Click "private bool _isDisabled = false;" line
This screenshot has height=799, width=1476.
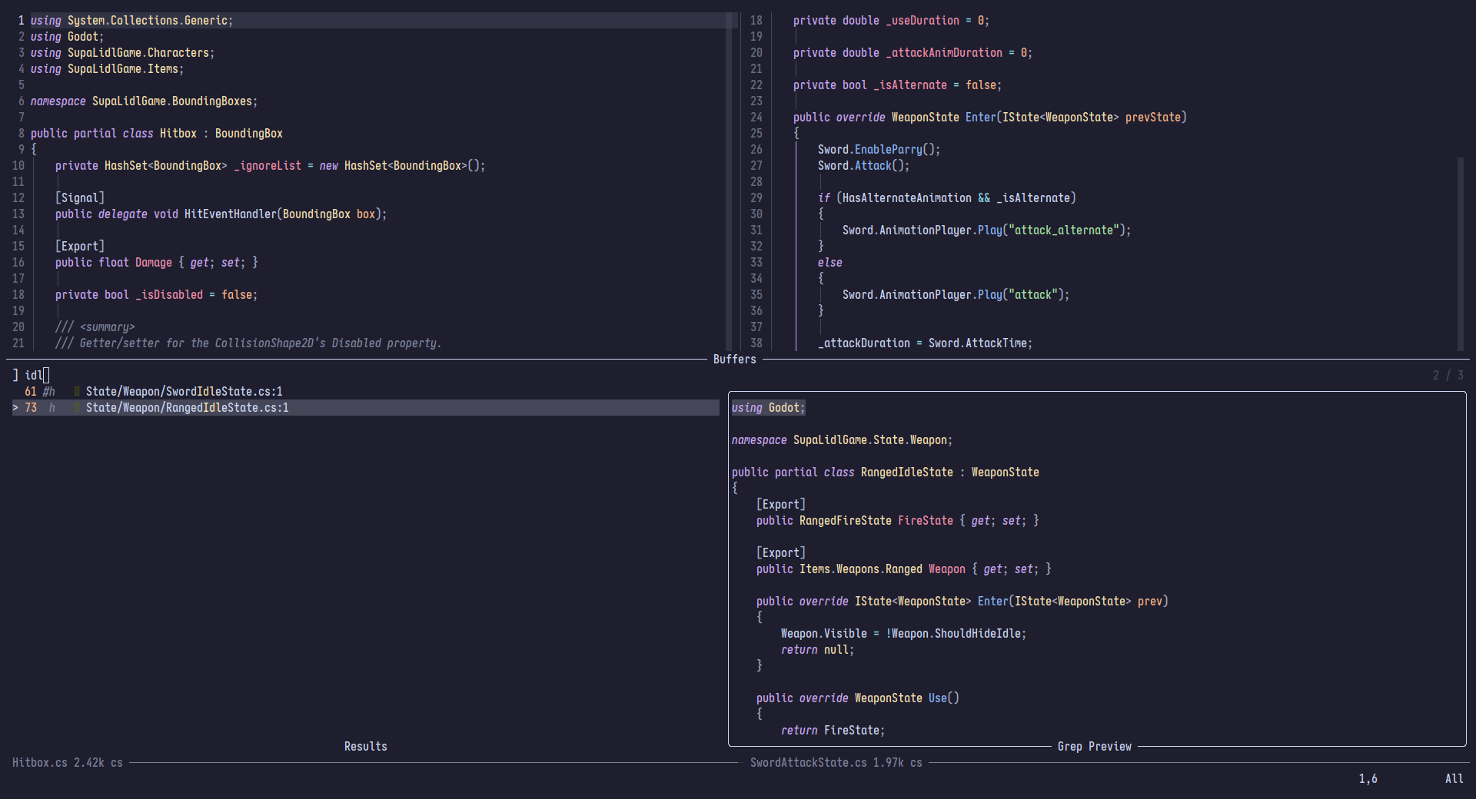(156, 295)
